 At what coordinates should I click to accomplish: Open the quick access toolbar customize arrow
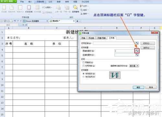(21, 21)
